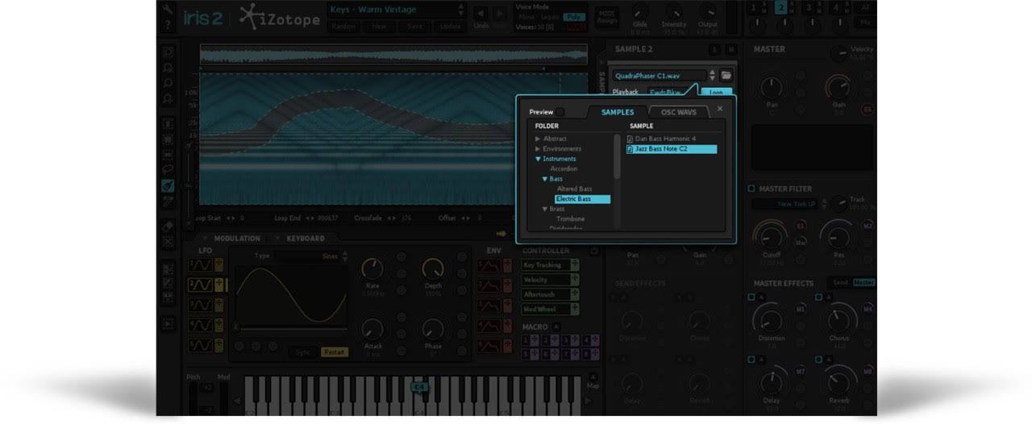The width and height of the screenshot is (1032, 424).
Task: Collapse the Instruments folder
Action: pos(539,159)
